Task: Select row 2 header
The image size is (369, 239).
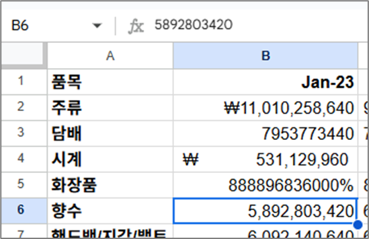Action: coord(24,108)
